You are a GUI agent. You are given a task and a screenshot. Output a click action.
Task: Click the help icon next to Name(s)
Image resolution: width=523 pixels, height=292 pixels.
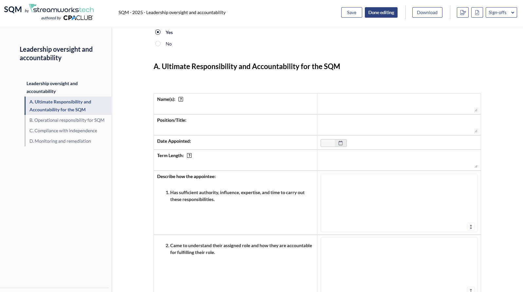[x=181, y=99]
